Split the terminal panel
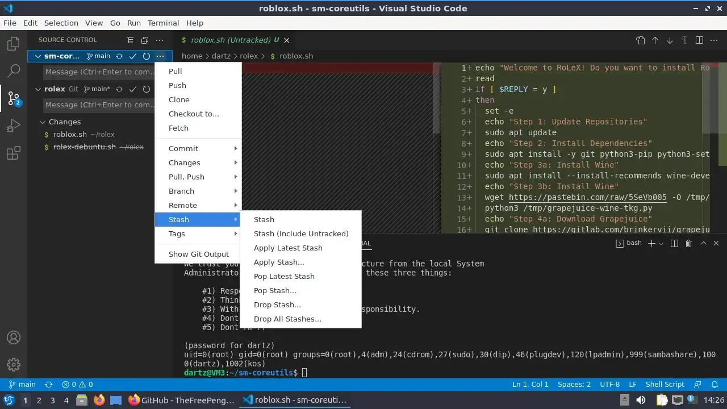727x409 pixels. (x=674, y=243)
